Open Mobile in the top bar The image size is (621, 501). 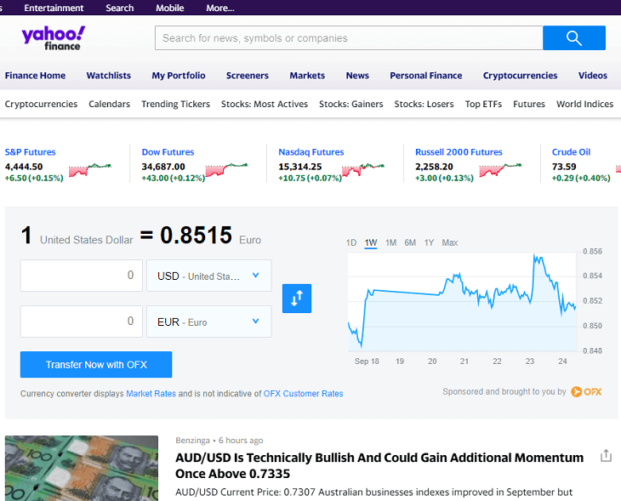click(170, 8)
